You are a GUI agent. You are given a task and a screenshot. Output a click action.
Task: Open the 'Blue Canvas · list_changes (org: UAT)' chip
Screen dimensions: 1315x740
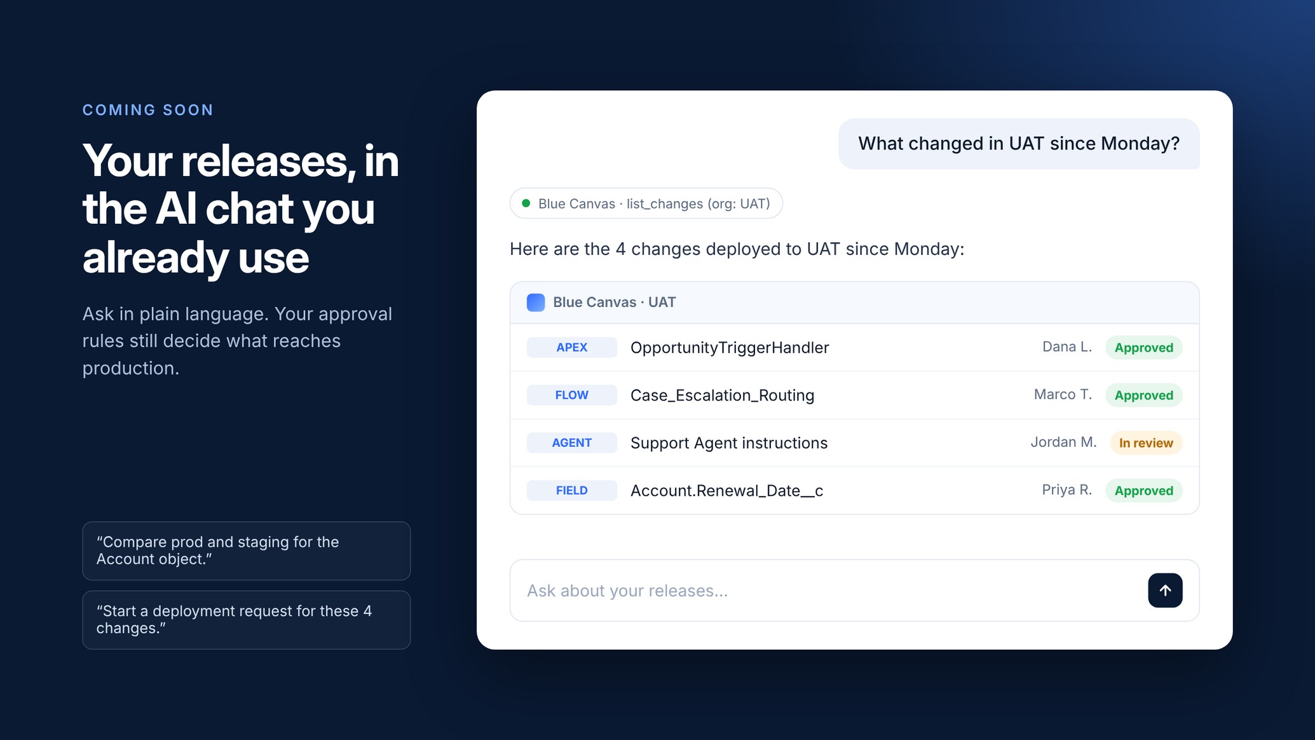click(x=646, y=203)
